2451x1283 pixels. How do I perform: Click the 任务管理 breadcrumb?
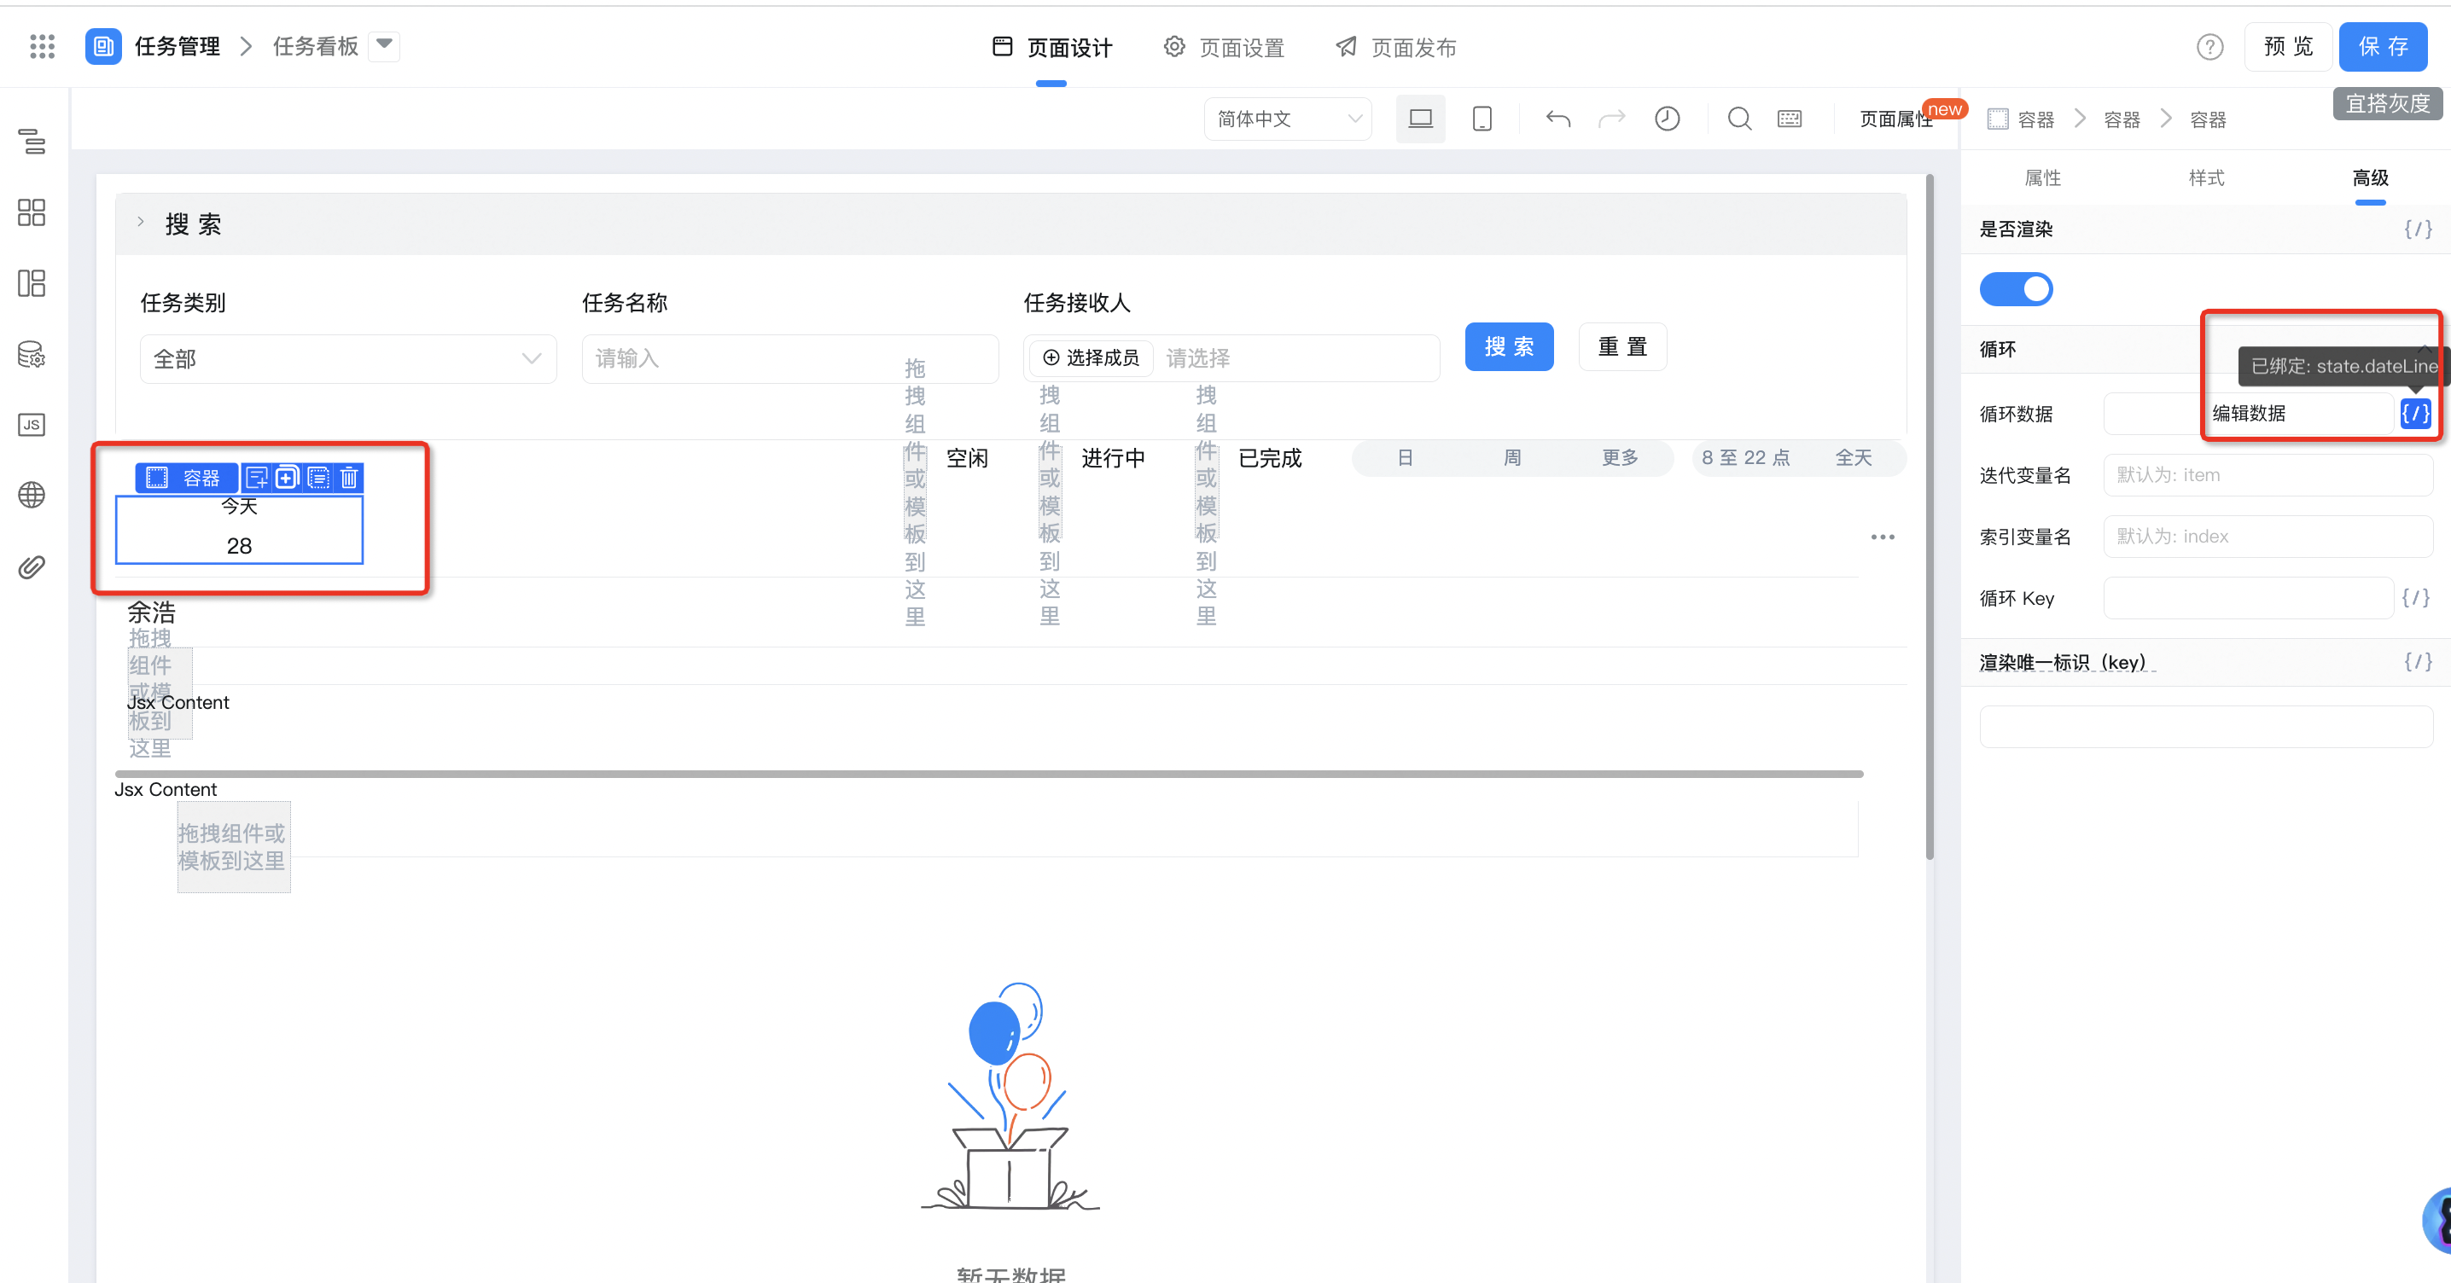tap(177, 46)
